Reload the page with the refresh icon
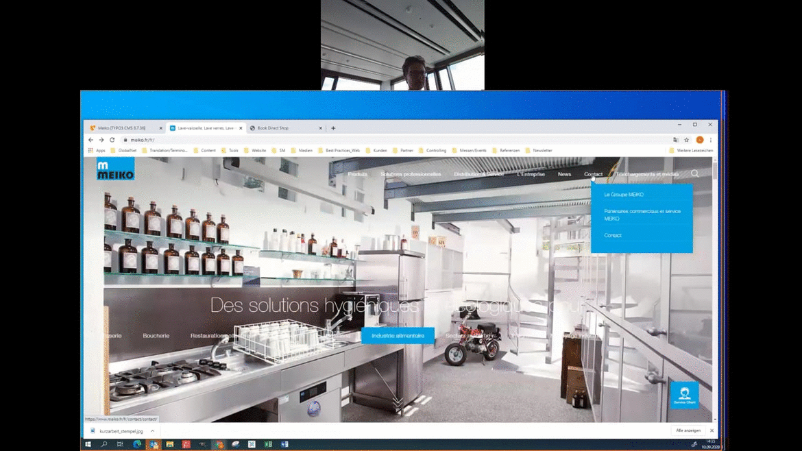Viewport: 802px width, 451px height. [x=112, y=140]
